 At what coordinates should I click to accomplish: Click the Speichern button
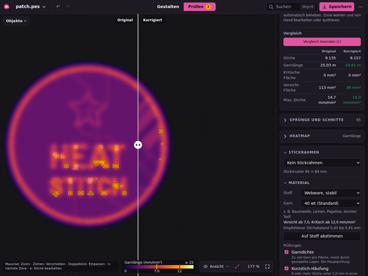pyautogui.click(x=337, y=7)
